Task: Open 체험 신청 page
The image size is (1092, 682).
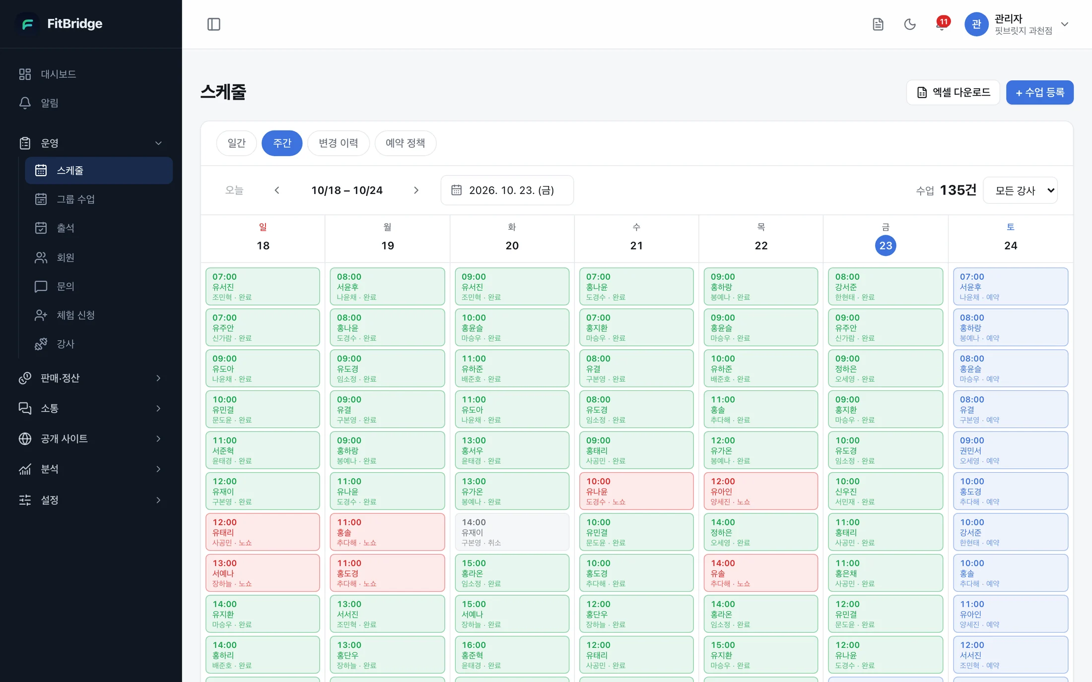Action: coord(99,315)
